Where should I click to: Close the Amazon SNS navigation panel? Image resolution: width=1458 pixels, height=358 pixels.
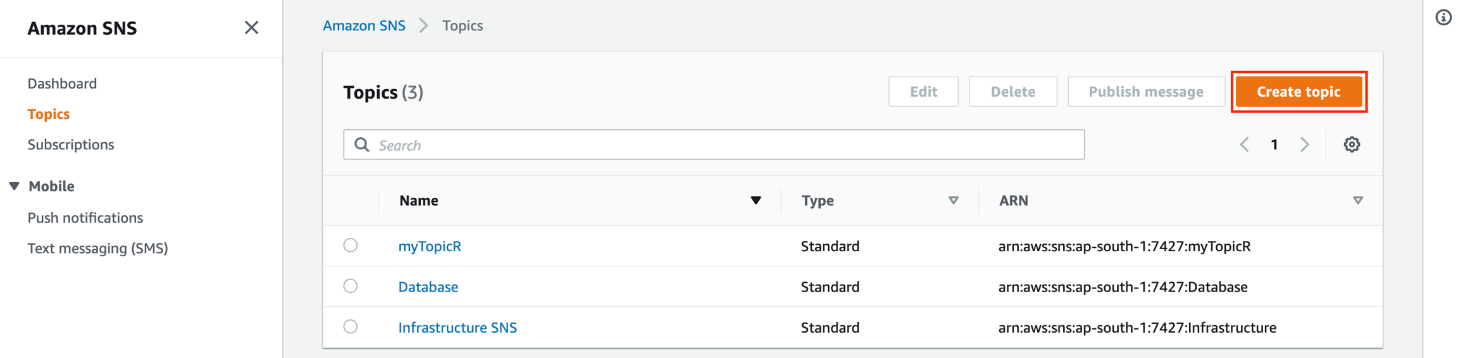click(x=251, y=28)
